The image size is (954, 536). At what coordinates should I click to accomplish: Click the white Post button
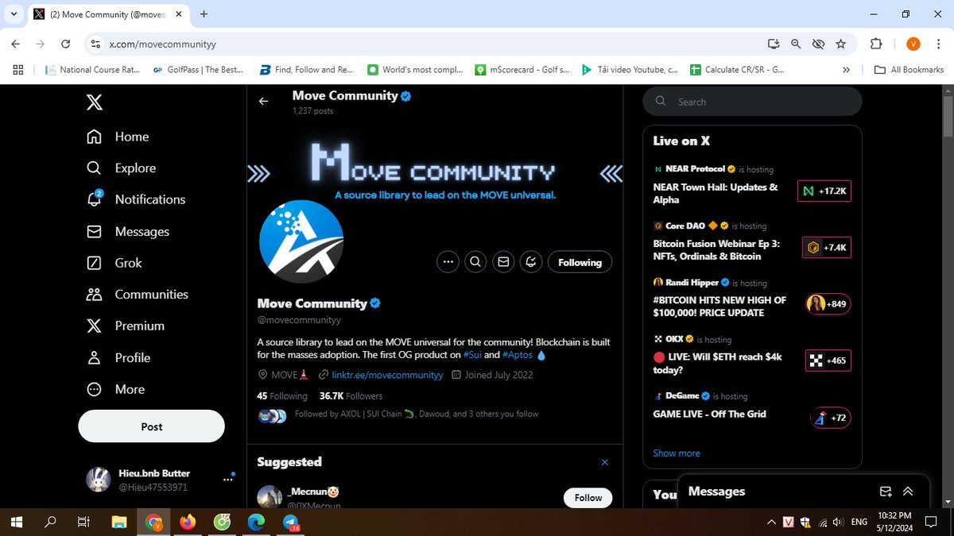[x=151, y=426]
